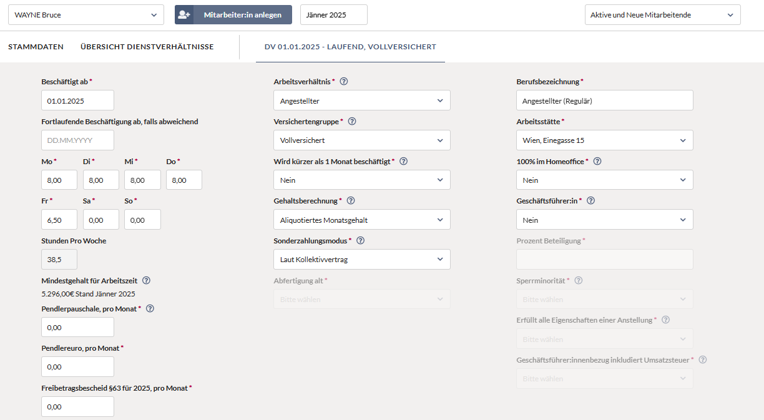Show help for Sonderzahlungsmodus
This screenshot has width=764, height=420.
click(x=360, y=241)
